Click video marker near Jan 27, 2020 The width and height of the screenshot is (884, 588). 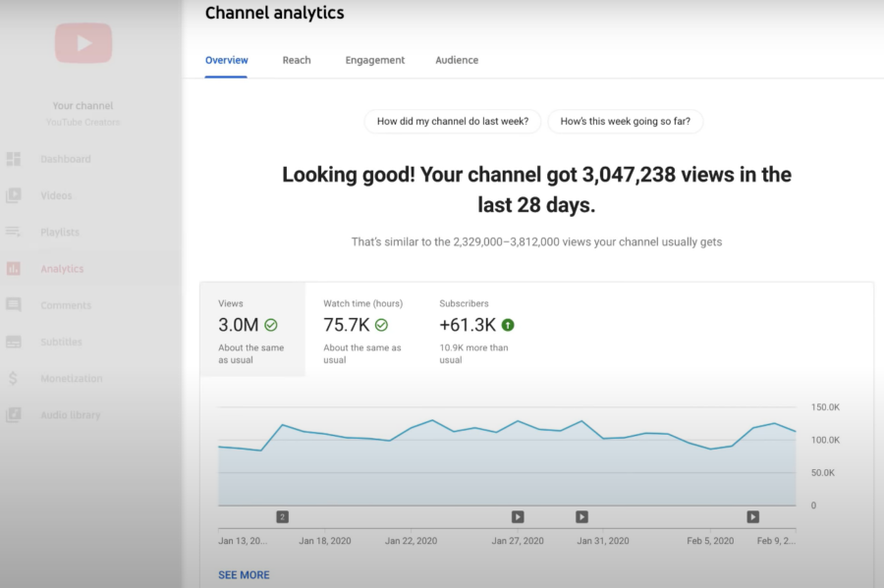pyautogui.click(x=518, y=516)
